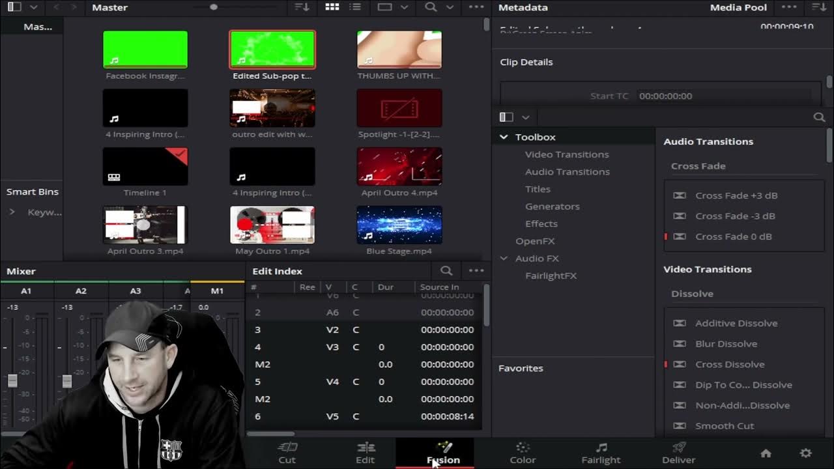834x469 pixels.
Task: Select Audio Transitions in Toolbox
Action: click(x=568, y=171)
